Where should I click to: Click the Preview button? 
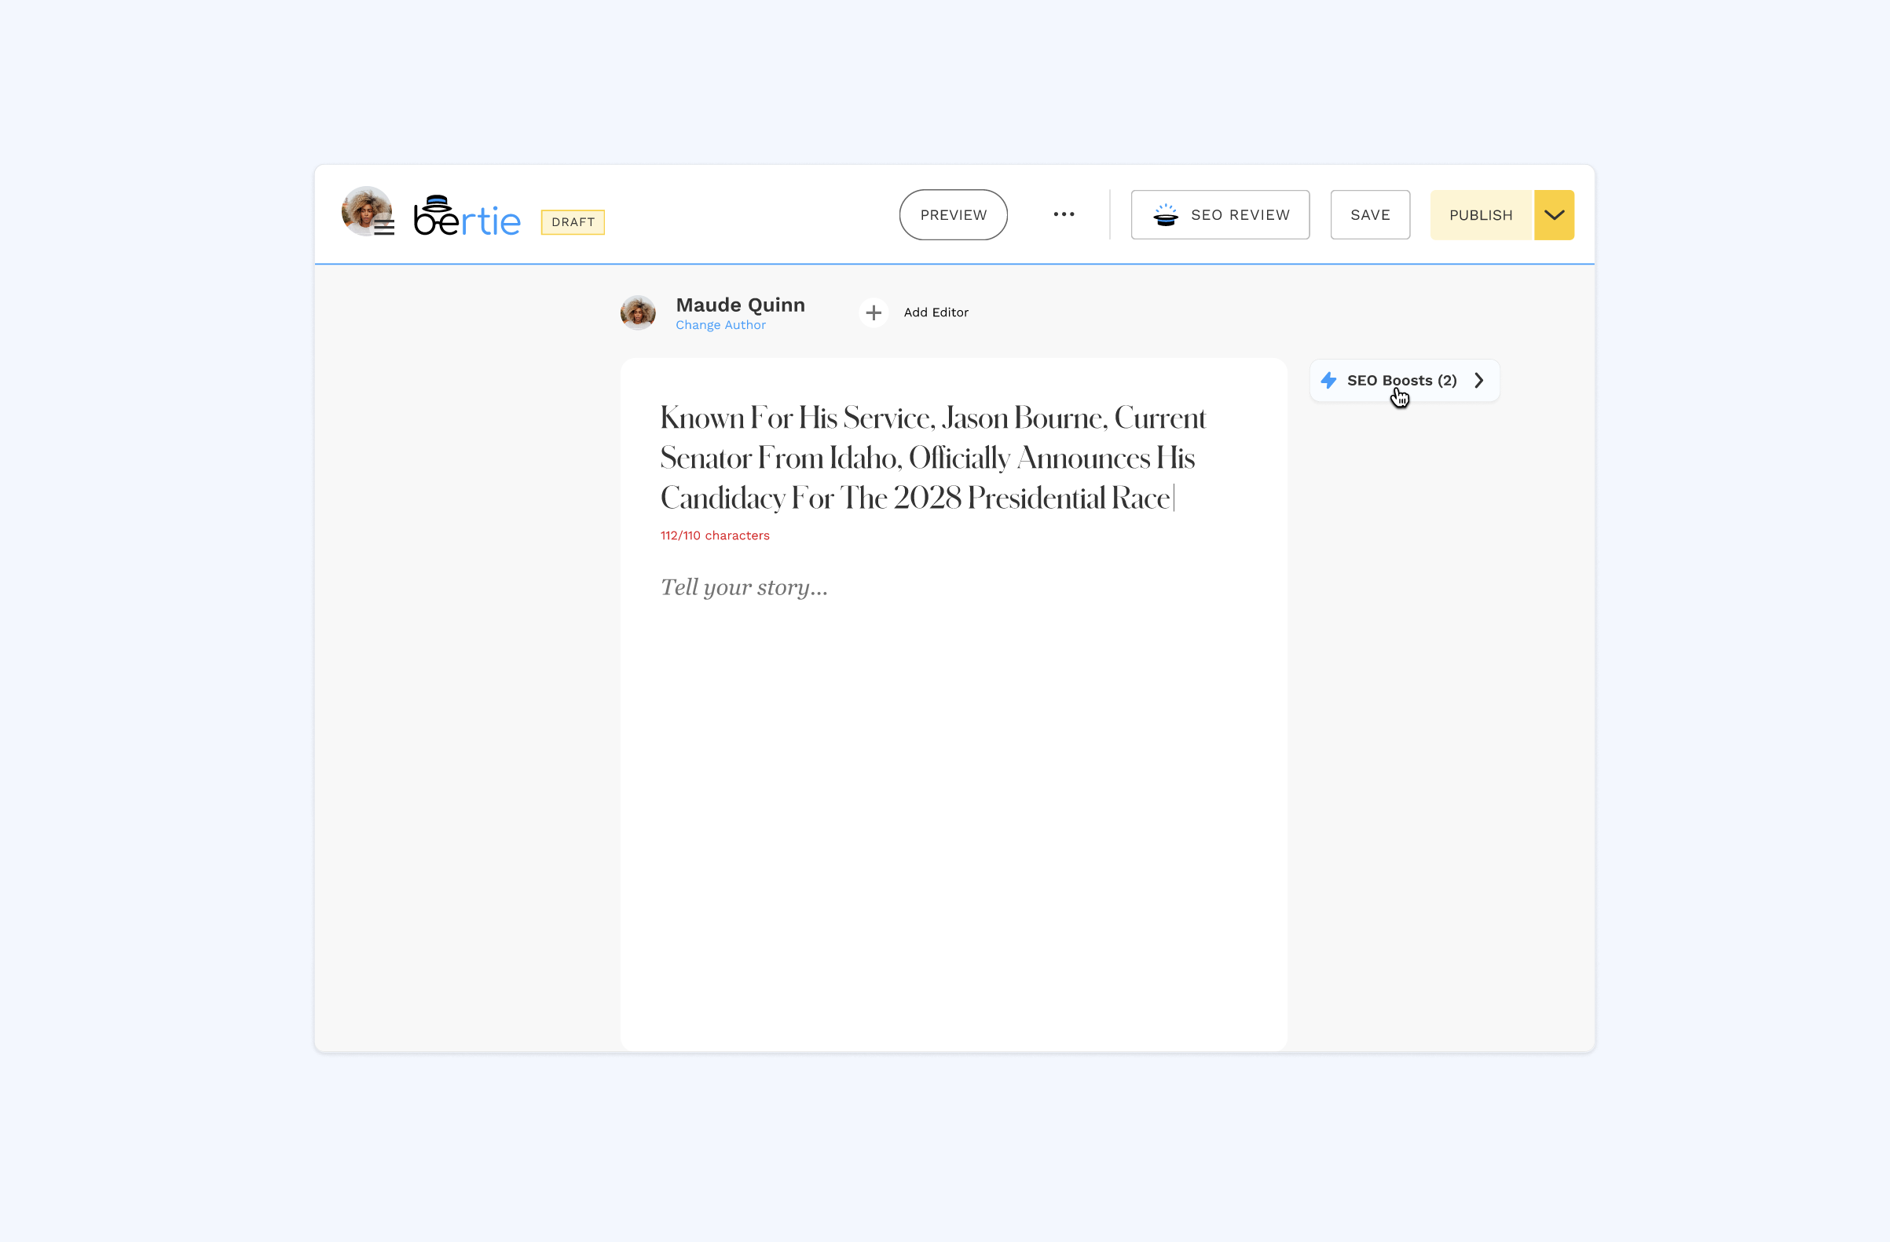pos(953,215)
